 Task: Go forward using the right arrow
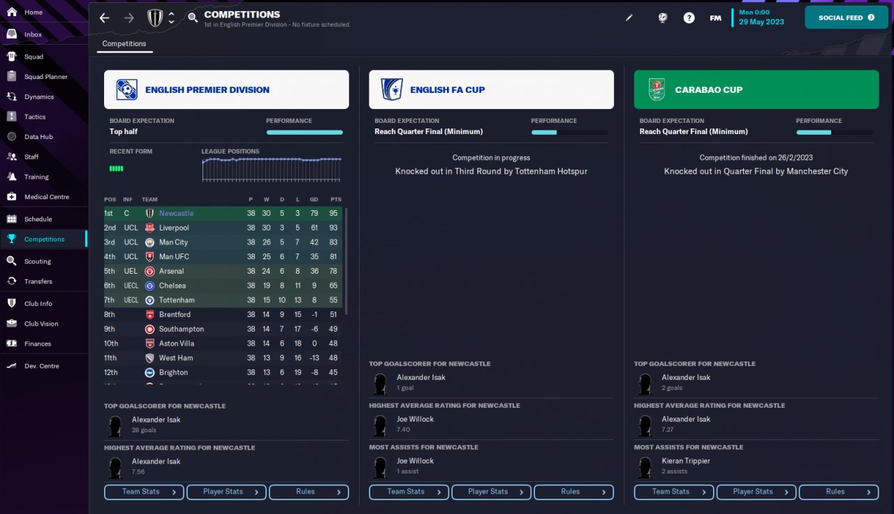point(129,18)
